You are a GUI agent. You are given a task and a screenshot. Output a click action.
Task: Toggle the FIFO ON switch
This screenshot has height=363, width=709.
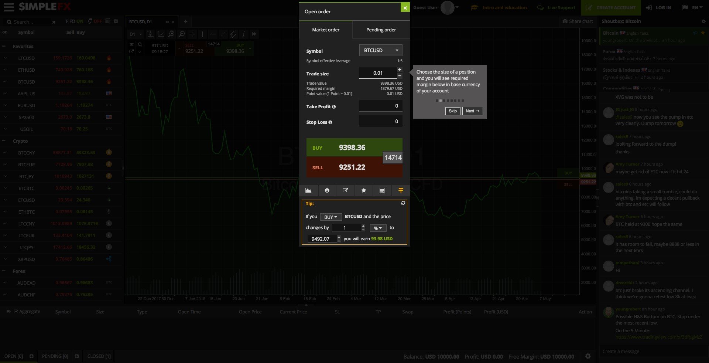coord(74,21)
